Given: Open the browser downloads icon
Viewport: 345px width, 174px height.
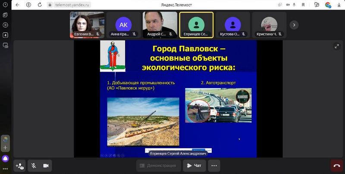Looking at the screenshot, I should (x=339, y=5).
